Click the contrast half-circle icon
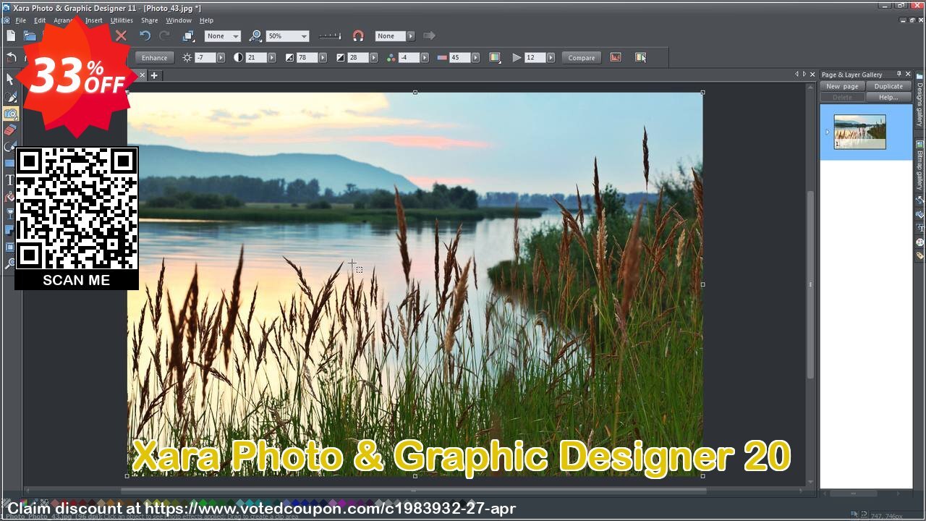The height and width of the screenshot is (521, 926). click(238, 57)
